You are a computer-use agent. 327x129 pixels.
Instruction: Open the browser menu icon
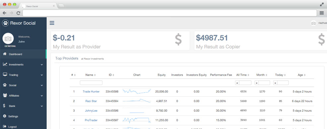[322, 13]
